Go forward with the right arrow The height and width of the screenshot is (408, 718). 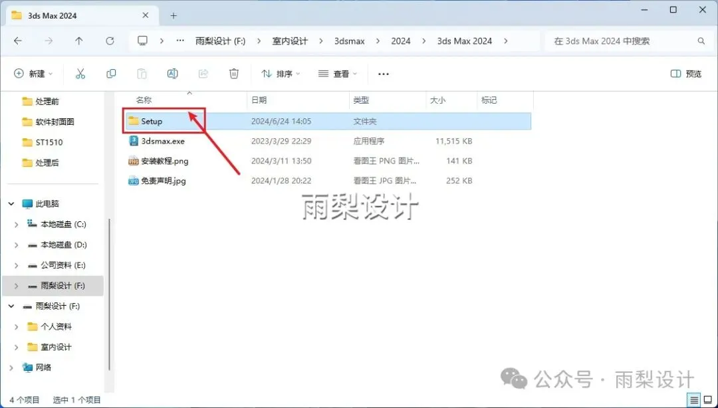coord(49,41)
